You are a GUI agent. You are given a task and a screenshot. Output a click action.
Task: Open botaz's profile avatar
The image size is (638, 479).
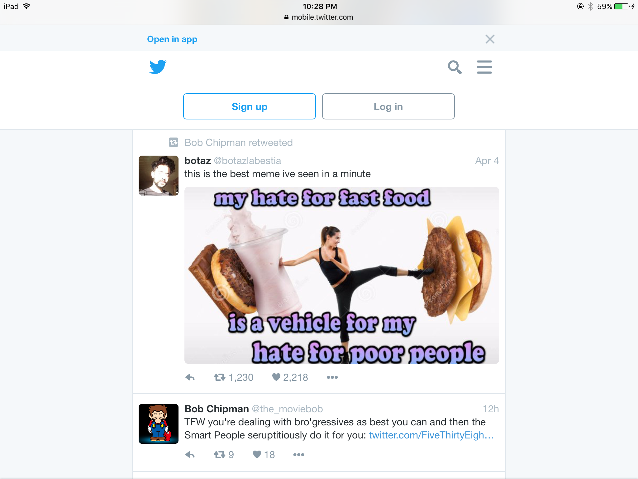[x=159, y=176]
